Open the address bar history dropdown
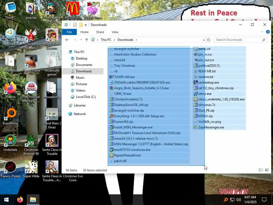Screen dimensions: 273x205 point(204,40)
